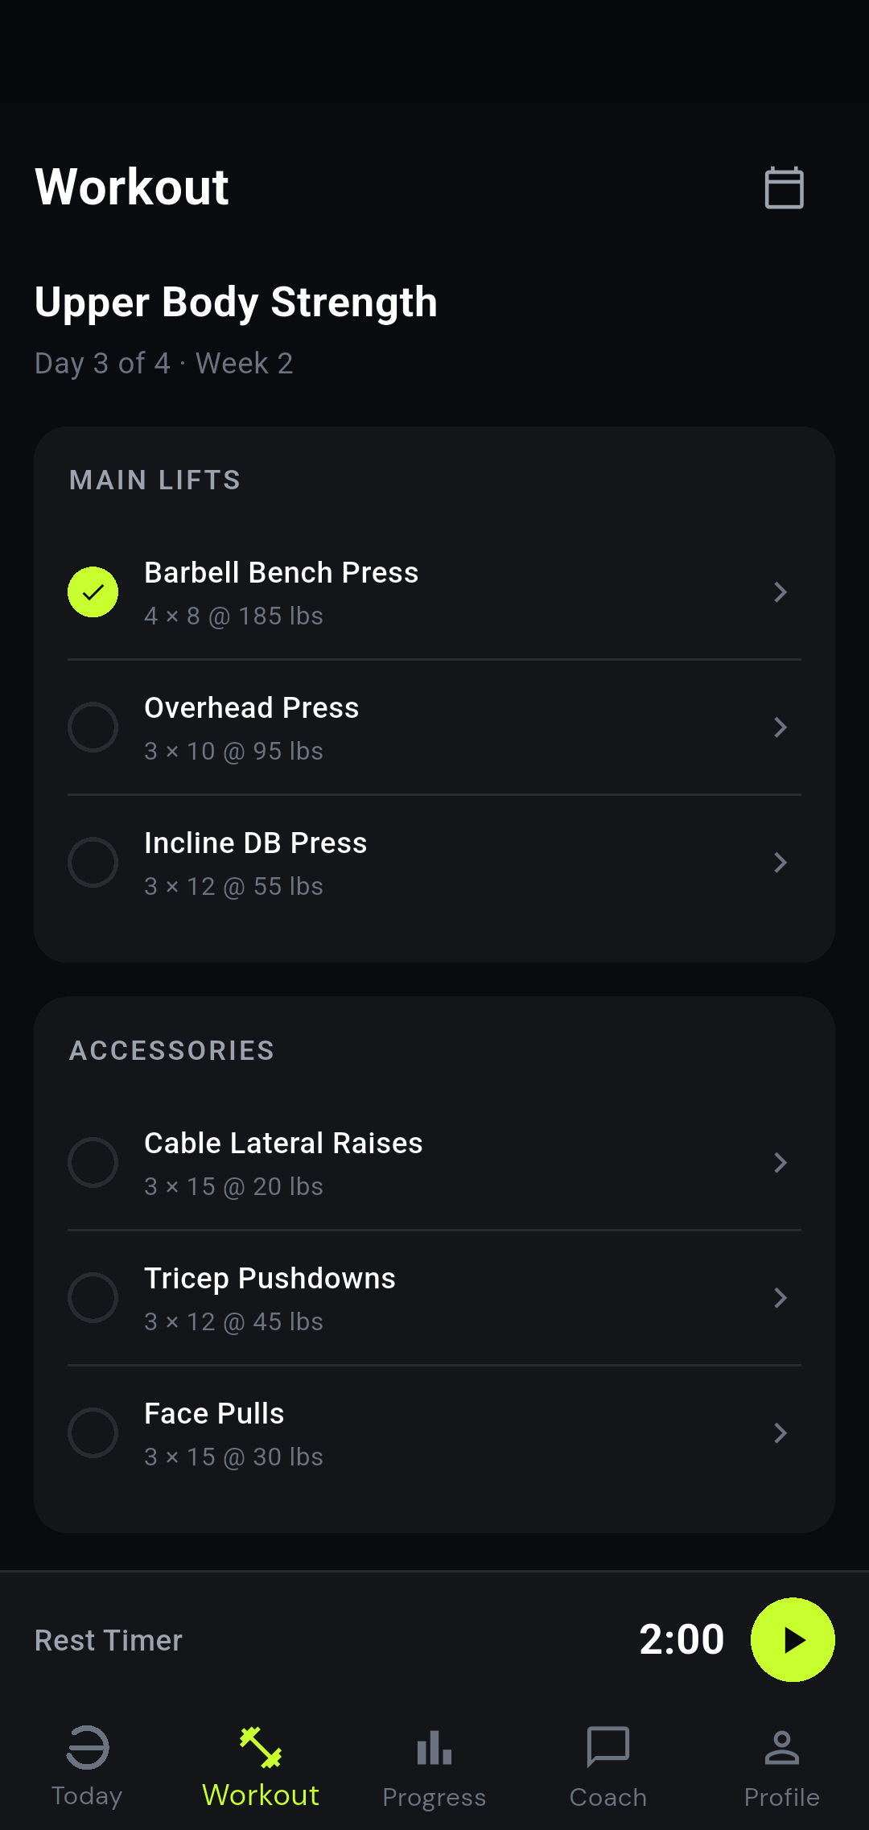869x1830 pixels.
Task: Mark Cable Lateral Raises as done
Action: click(x=93, y=1163)
